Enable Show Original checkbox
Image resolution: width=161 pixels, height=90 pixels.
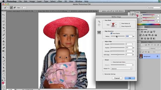tap(120, 26)
